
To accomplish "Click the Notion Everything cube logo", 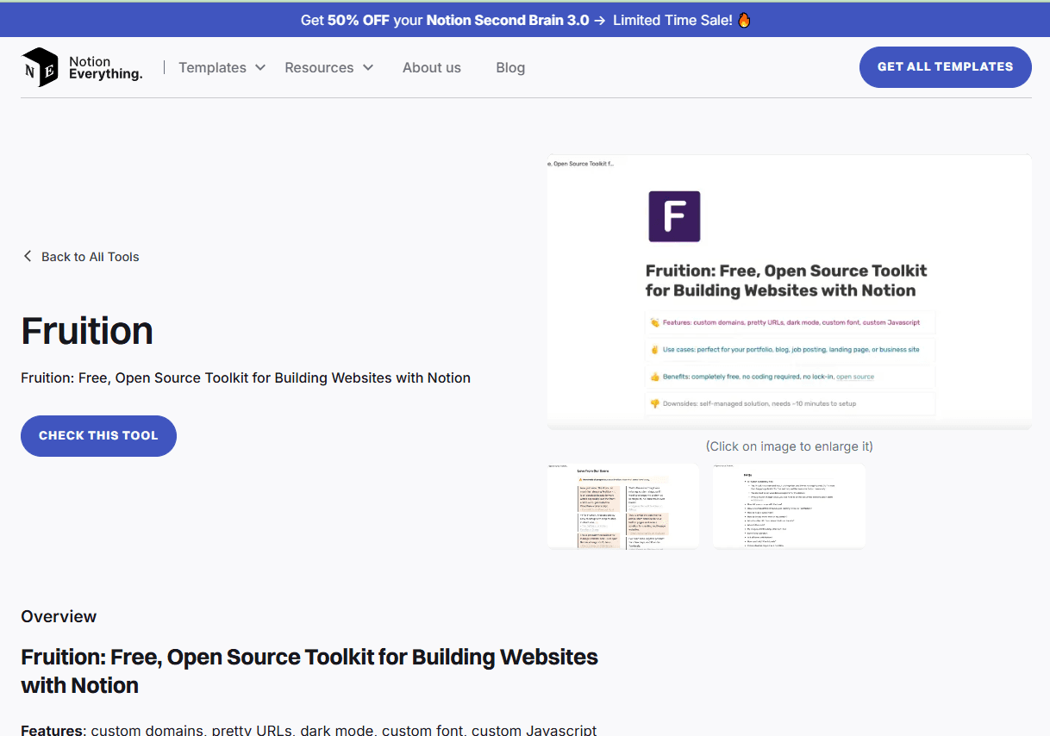I will pyautogui.click(x=40, y=67).
